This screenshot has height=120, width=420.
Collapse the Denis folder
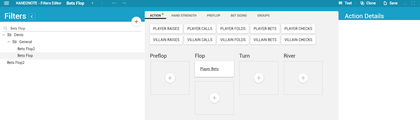4,35
